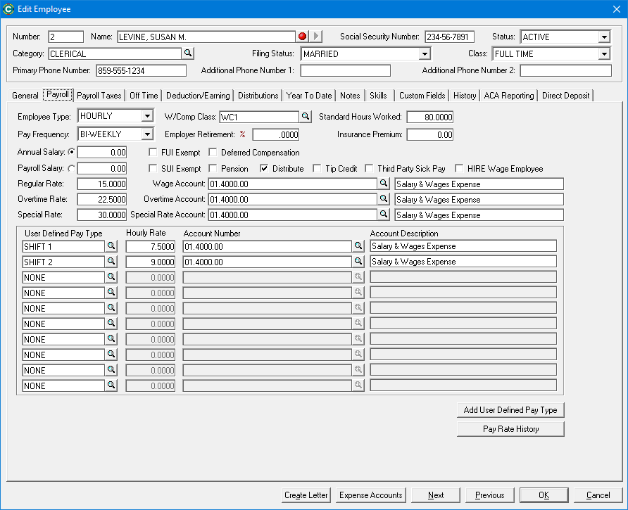Click the Insurance Premium field
Screen dimensions: 628x510
[429, 134]
